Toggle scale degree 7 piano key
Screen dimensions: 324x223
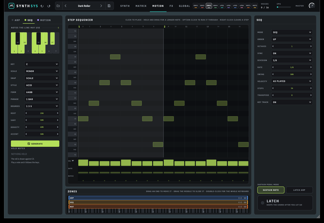click(x=56, y=49)
